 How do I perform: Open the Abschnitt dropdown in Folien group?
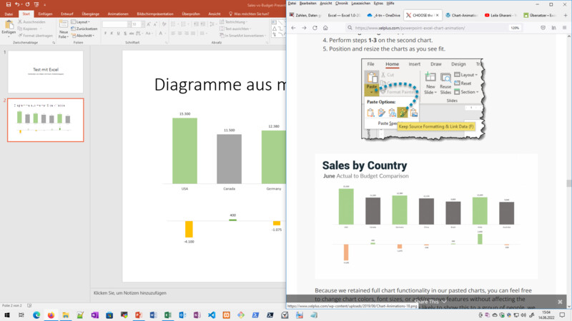pyautogui.click(x=83, y=35)
